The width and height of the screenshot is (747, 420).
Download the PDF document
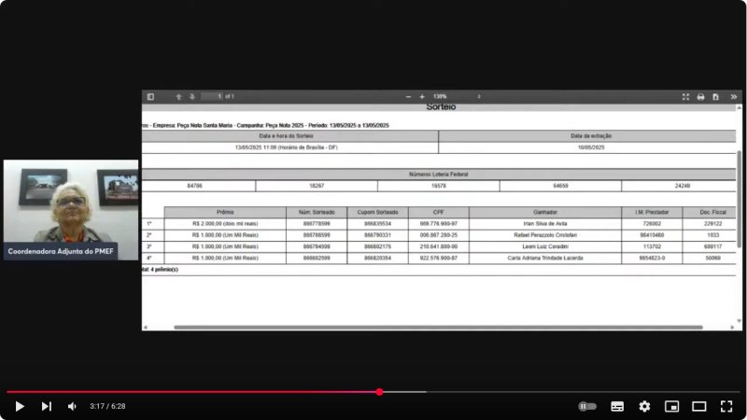pyautogui.click(x=715, y=97)
